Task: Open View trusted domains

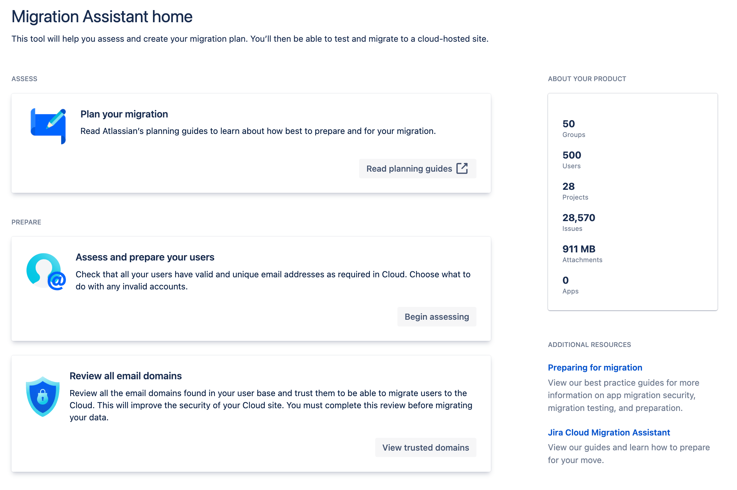Action: (x=425, y=447)
